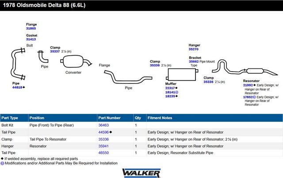Click the Qty column header
Viewport: 283px width, 178px height.
point(140,118)
